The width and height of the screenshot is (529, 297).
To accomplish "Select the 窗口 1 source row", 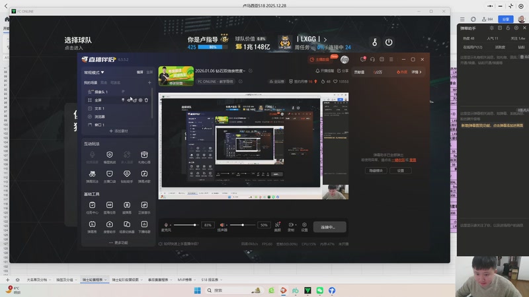I will click(117, 125).
